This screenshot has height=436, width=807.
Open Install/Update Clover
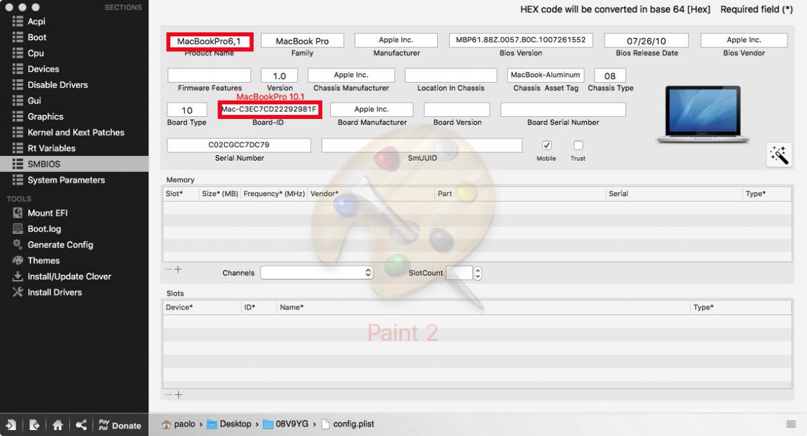click(69, 277)
